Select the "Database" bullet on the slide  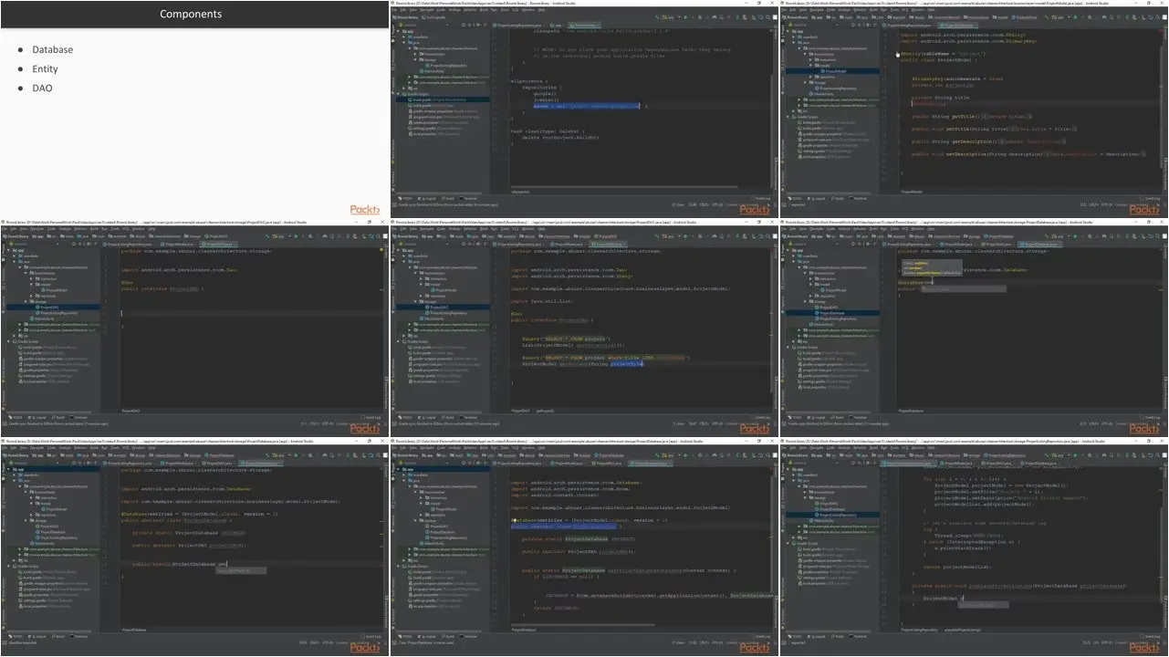[52, 49]
